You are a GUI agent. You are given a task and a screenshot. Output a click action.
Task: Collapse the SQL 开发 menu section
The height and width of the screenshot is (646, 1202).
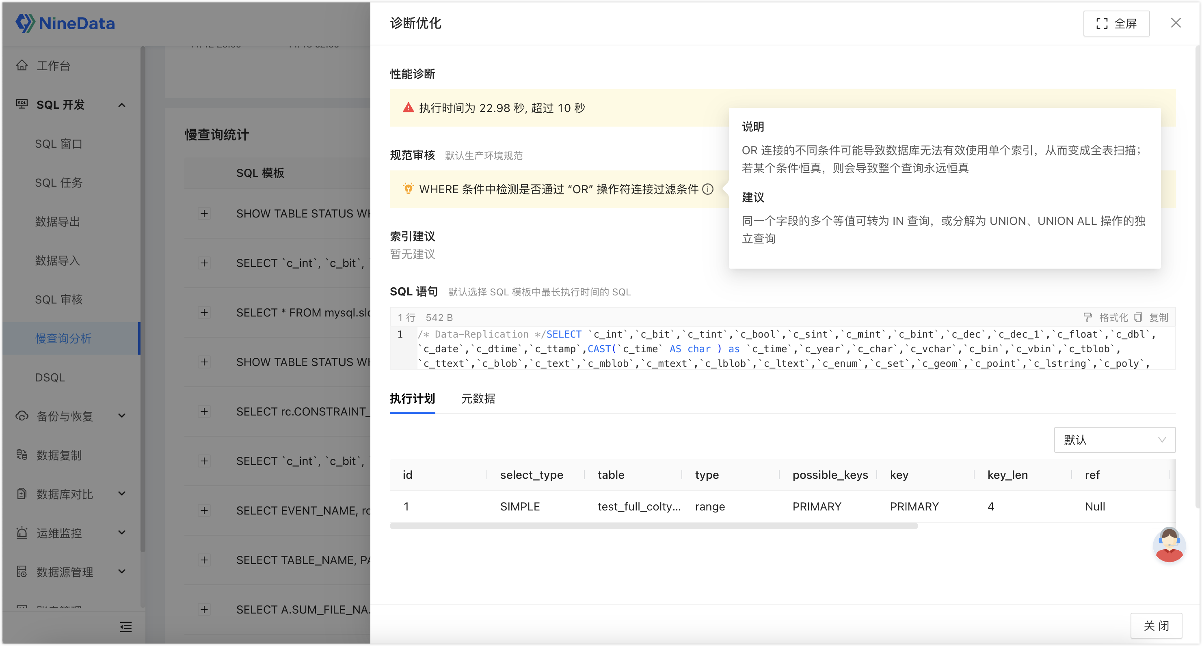(122, 105)
